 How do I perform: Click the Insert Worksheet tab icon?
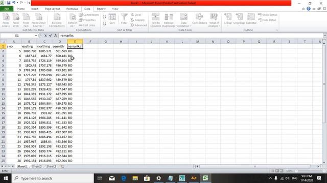pyautogui.click(x=62, y=166)
